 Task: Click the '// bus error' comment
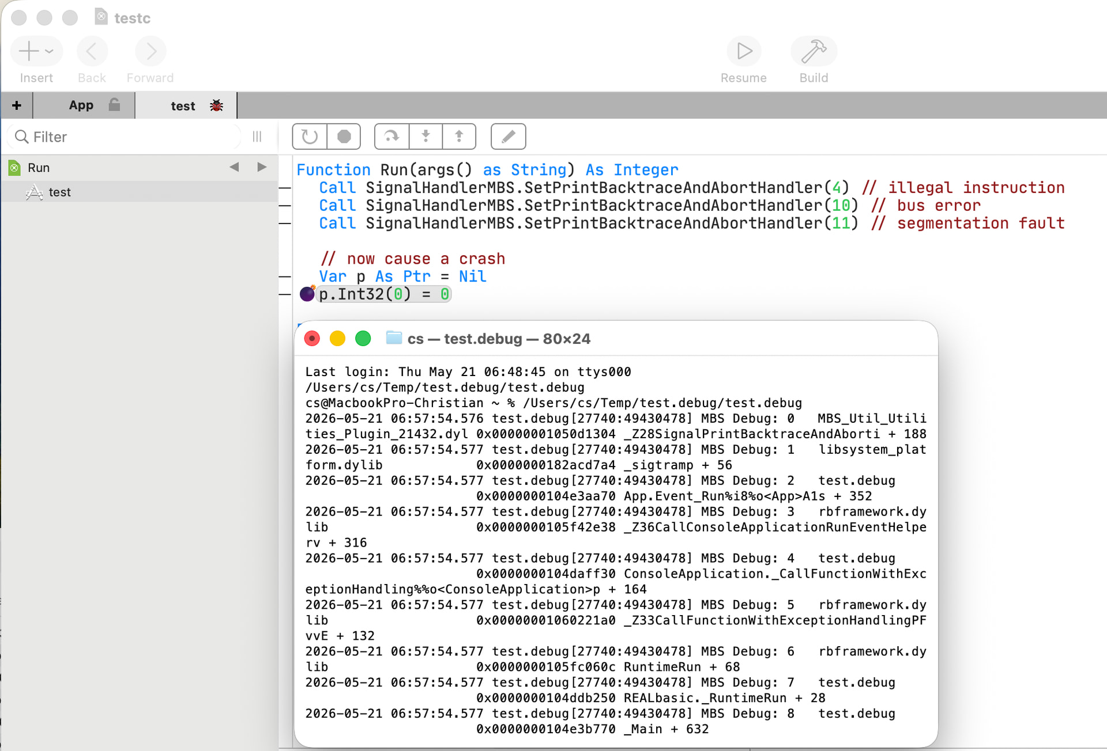tap(926, 206)
